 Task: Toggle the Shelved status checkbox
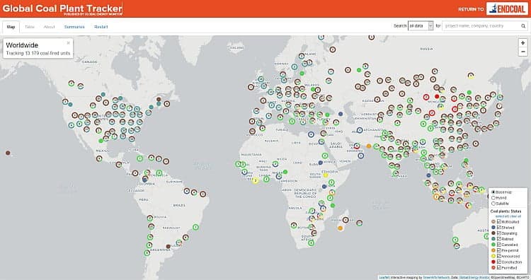click(x=499, y=227)
